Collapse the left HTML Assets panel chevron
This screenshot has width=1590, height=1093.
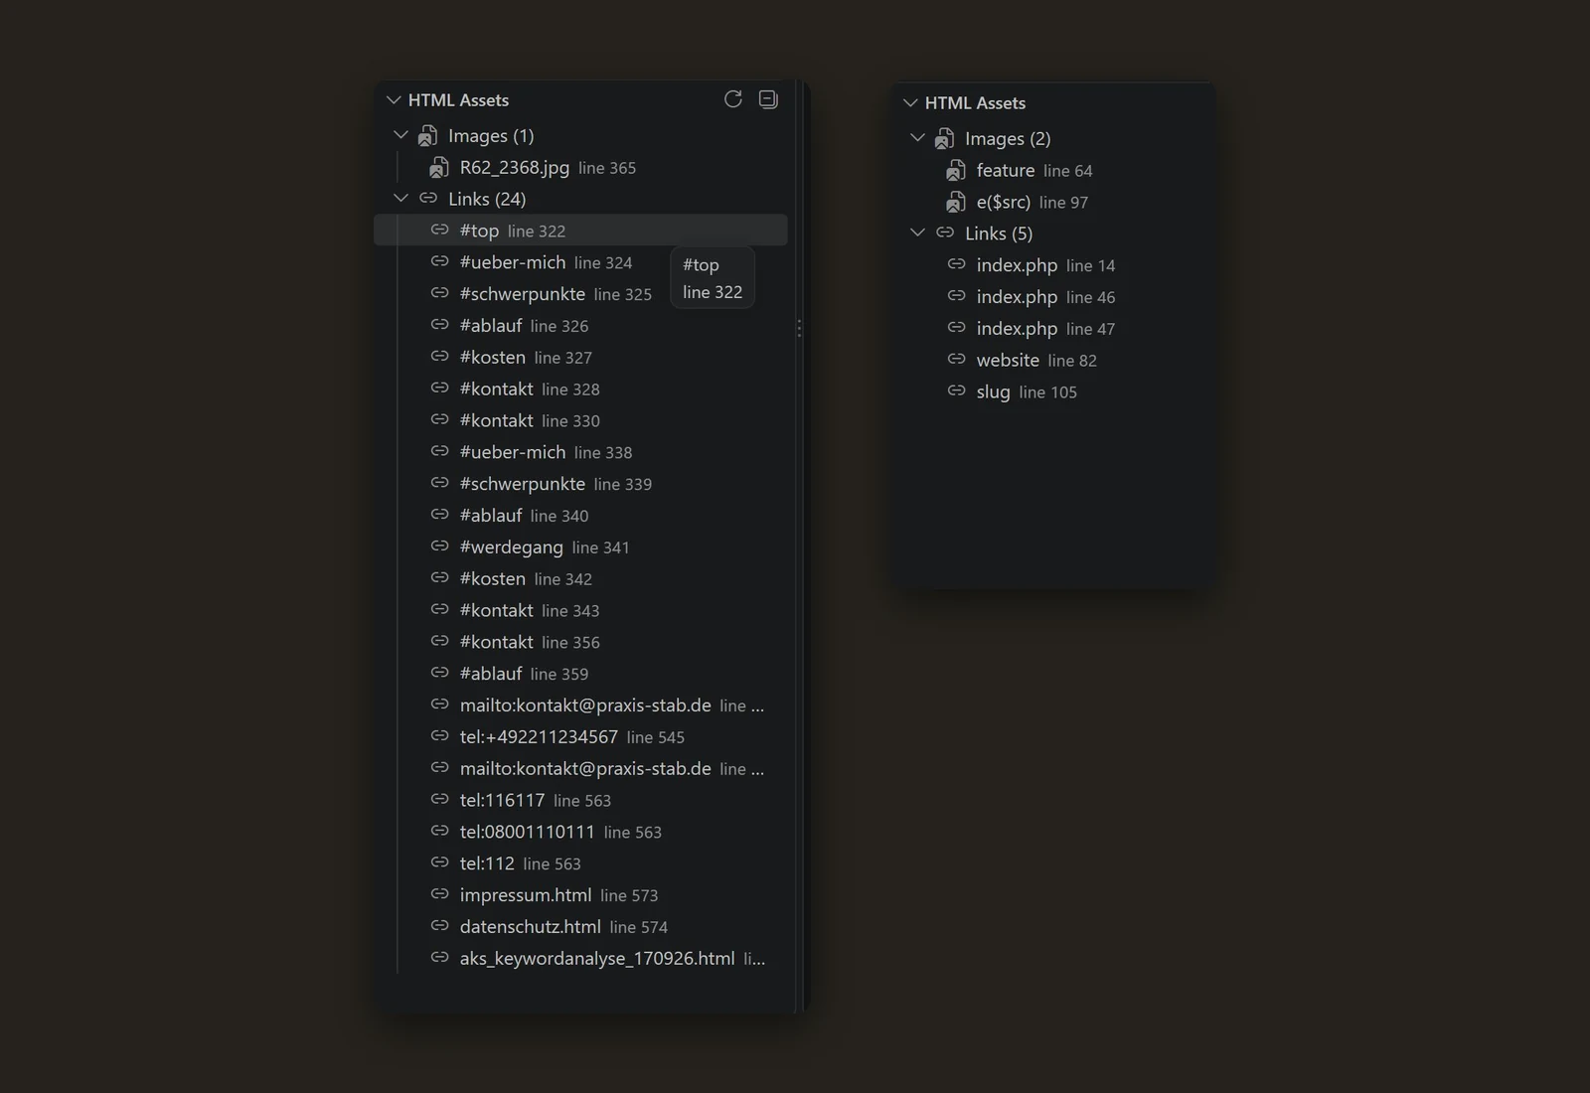tap(394, 100)
